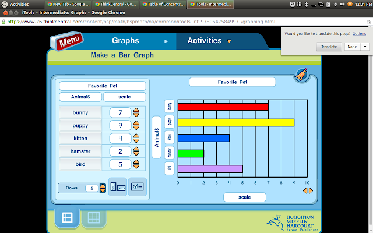Select the grid table view icon
The image size is (373, 233).
point(94,217)
